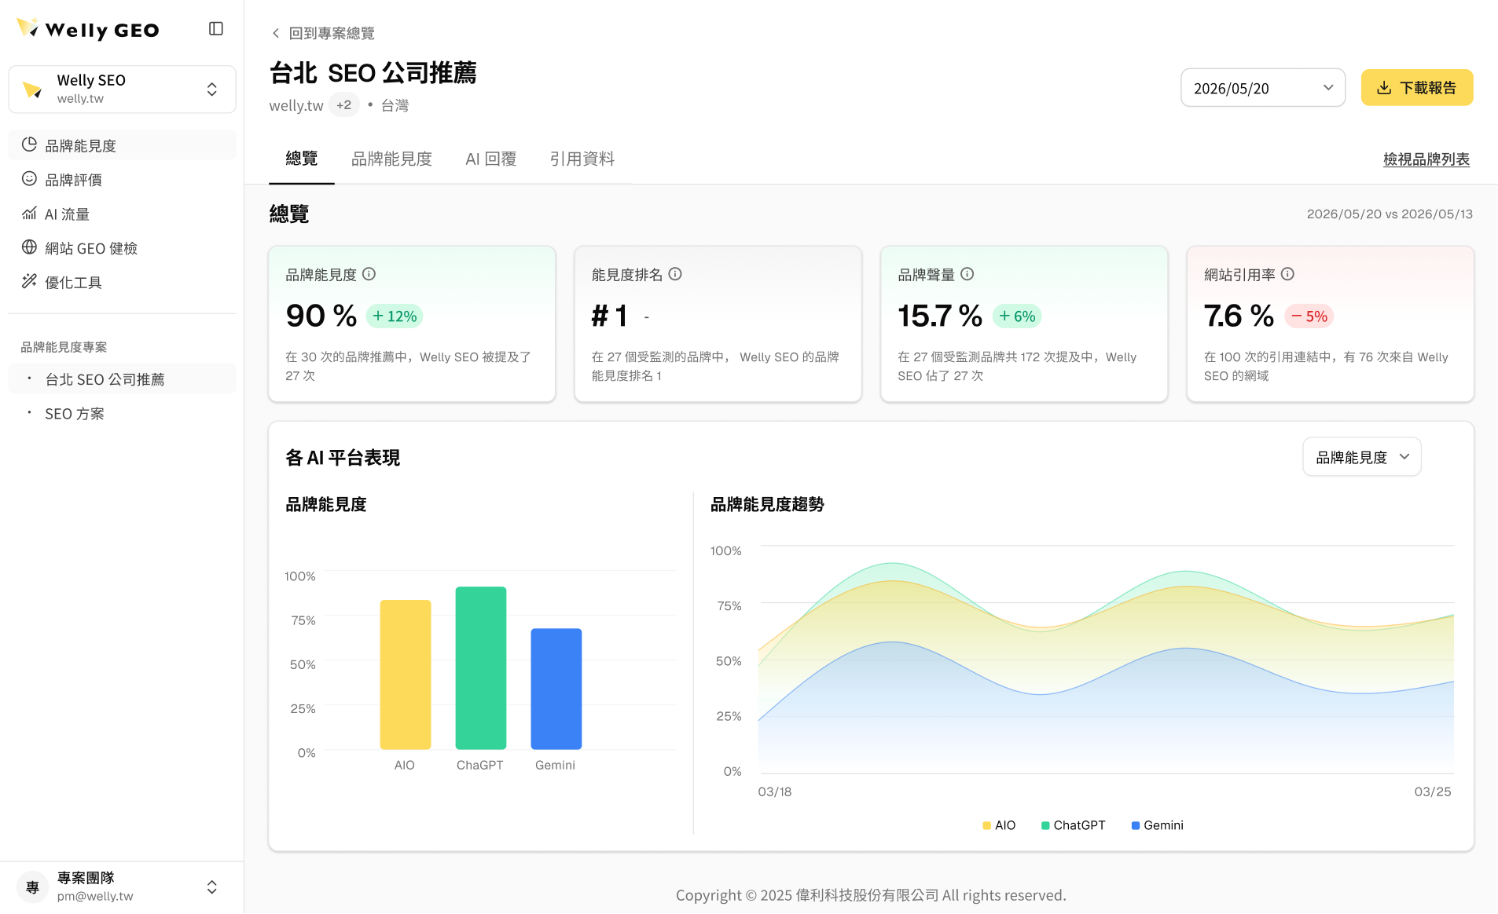Toggle ChatGPT series in trend legend
The height and width of the screenshot is (914, 1498).
point(1073,825)
